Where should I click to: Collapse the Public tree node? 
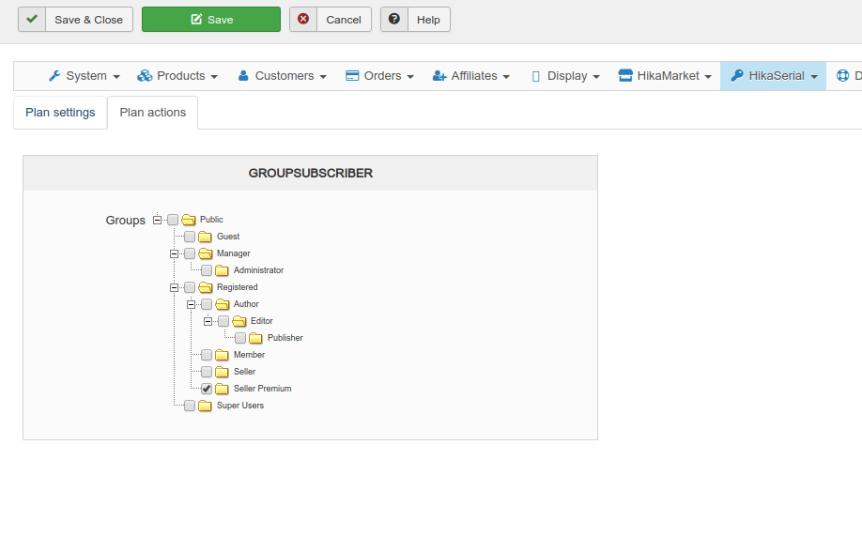tap(157, 220)
